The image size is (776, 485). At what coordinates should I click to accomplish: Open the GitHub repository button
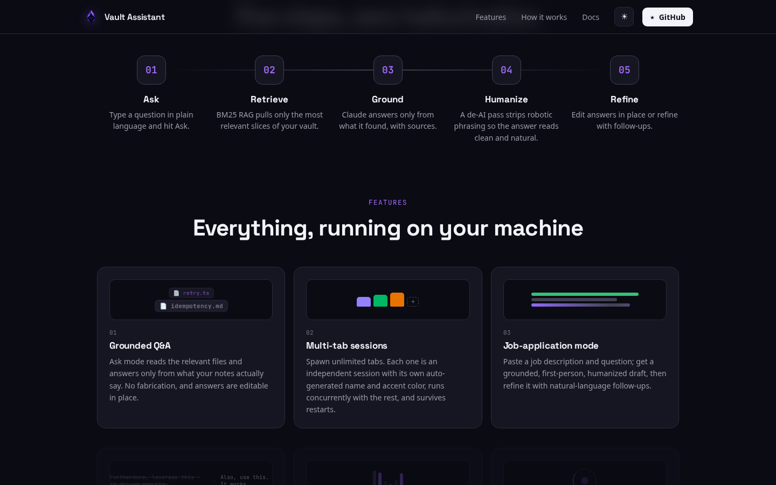(668, 17)
